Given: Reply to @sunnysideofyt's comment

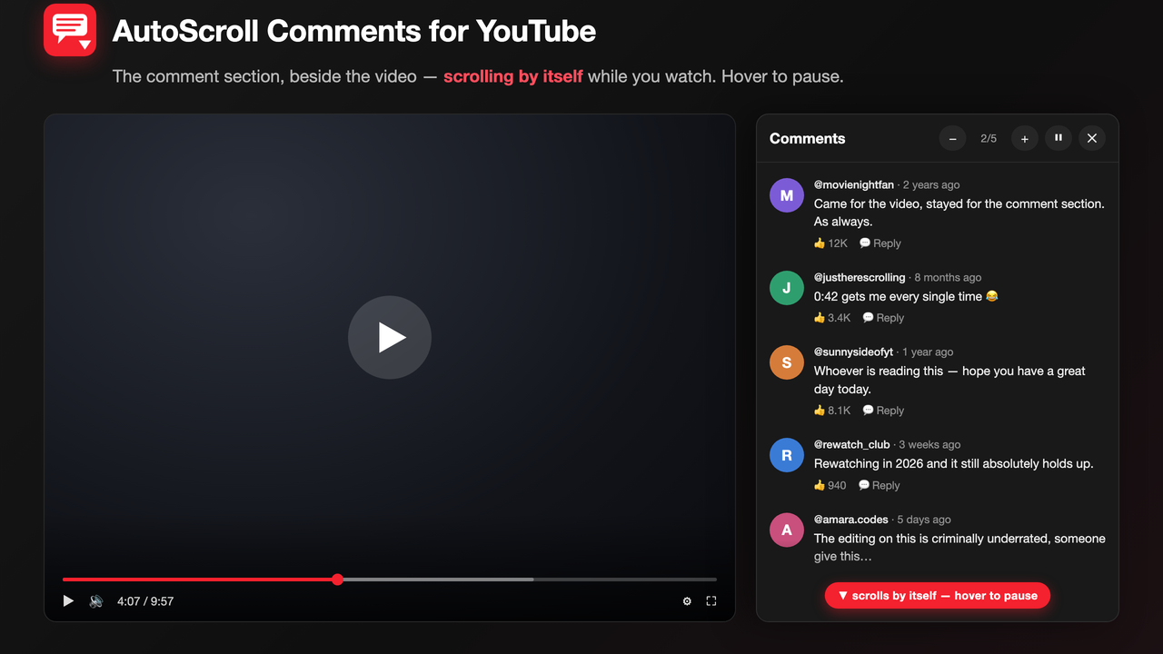Looking at the screenshot, I should coord(883,411).
